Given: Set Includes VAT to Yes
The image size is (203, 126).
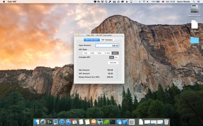Looking at the screenshot, I should (x=112, y=57).
